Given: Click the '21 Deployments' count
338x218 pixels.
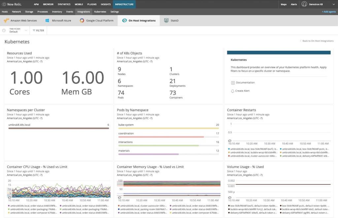Looking at the screenshot, I should (x=177, y=83).
